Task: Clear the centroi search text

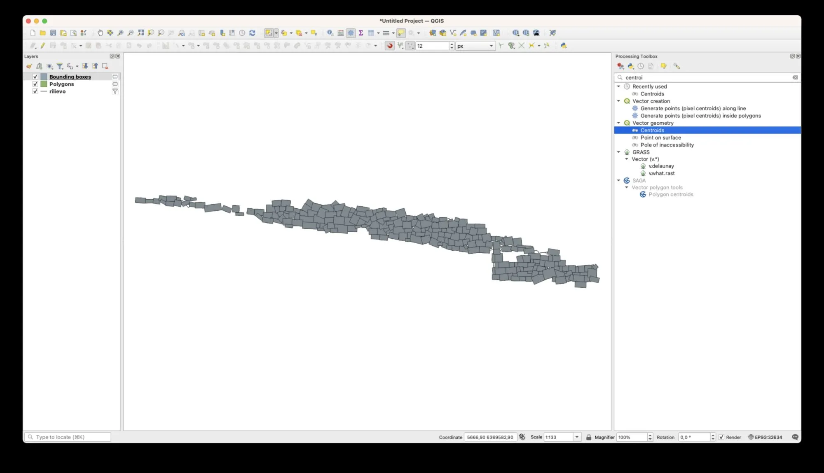Action: coord(795,77)
